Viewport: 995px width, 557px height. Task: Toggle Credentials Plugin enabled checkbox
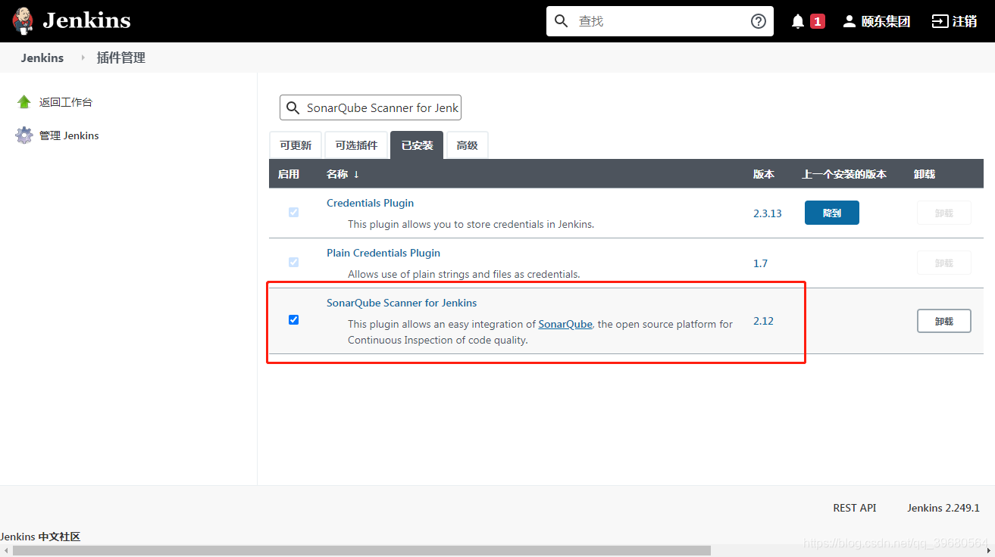tap(293, 213)
